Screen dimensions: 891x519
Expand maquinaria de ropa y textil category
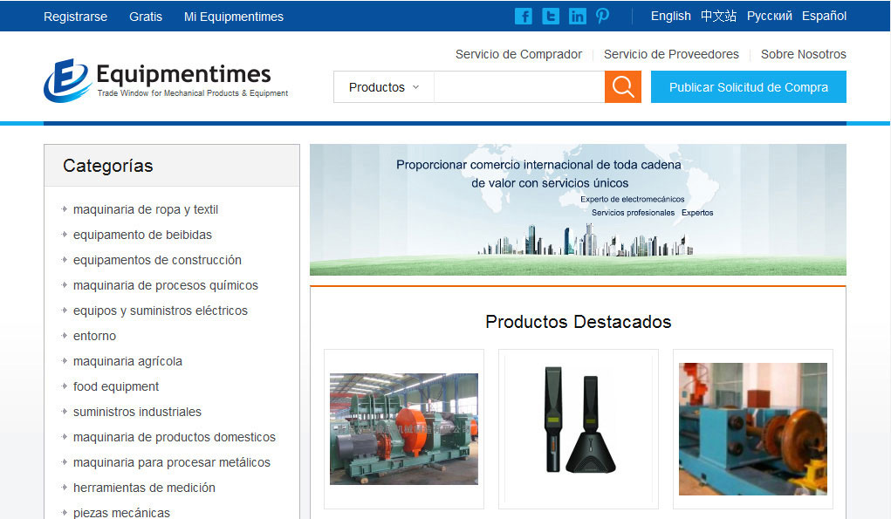point(146,209)
